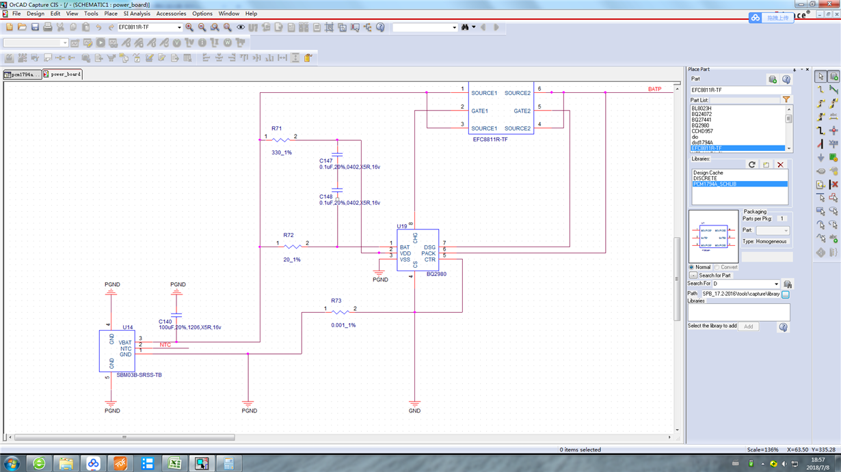Click resistor R73 on the schematic
This screenshot has height=472, width=841.
(340, 312)
